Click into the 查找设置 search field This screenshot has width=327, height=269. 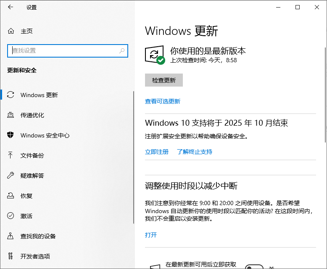point(63,50)
